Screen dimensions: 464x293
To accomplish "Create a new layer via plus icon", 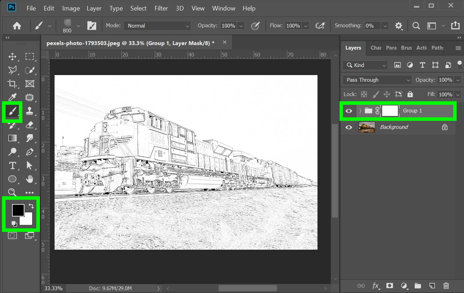I will 432,286.
